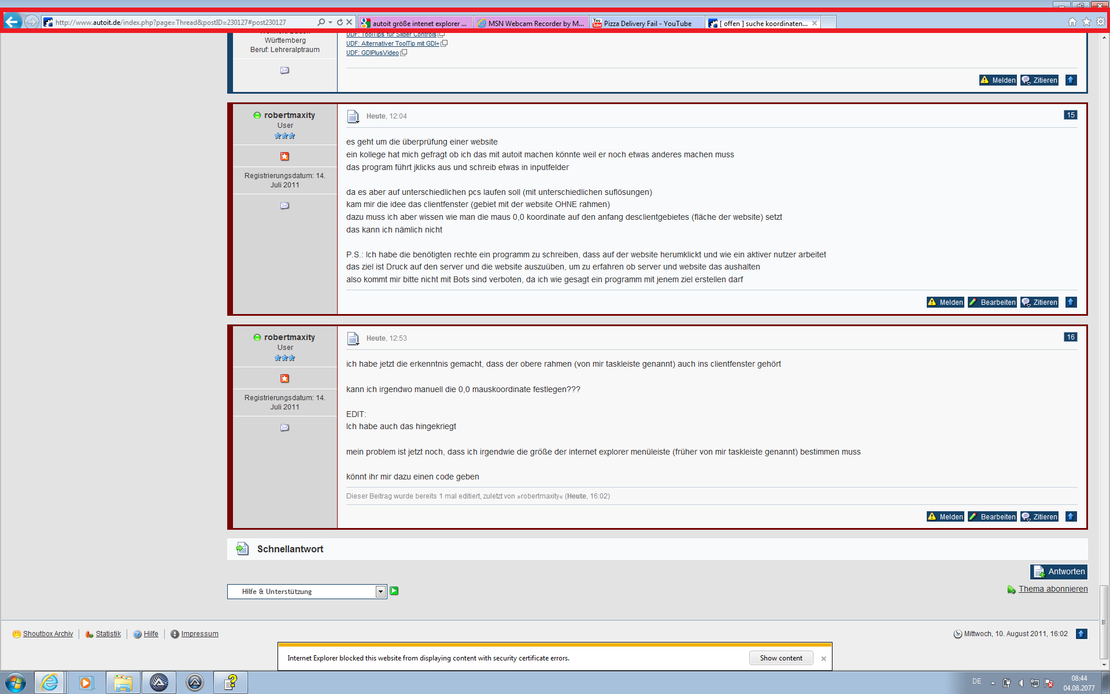1110x694 pixels.
Task: Open the Internet Explorer home icon
Action: click(x=1072, y=22)
